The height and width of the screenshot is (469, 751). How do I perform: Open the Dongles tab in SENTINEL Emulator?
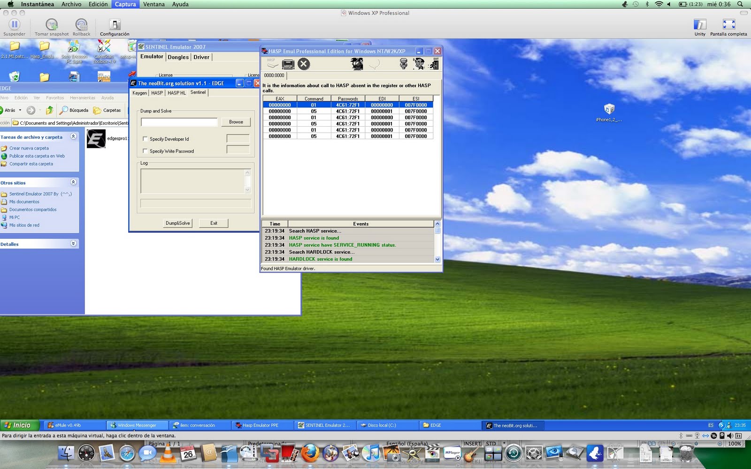click(178, 57)
